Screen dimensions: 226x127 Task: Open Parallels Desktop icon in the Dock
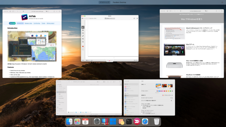[x=105, y=122]
